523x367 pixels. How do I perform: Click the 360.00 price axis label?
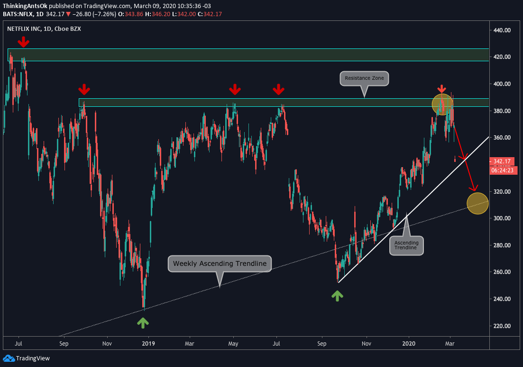502,138
